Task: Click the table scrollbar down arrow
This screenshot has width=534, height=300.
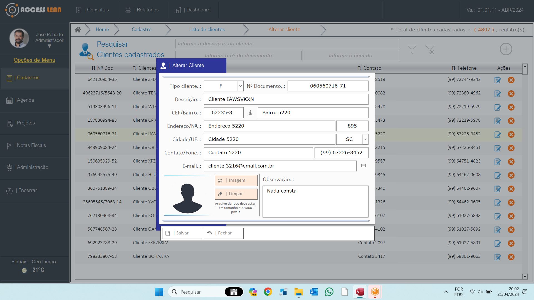Action: click(525, 276)
